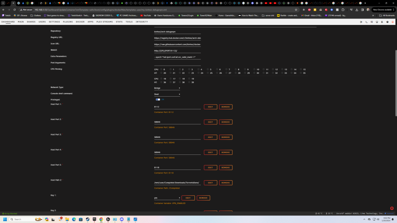Screen dimensions: 397x223
Task: Click the red back-to-top arrow icon
Action: point(392,208)
